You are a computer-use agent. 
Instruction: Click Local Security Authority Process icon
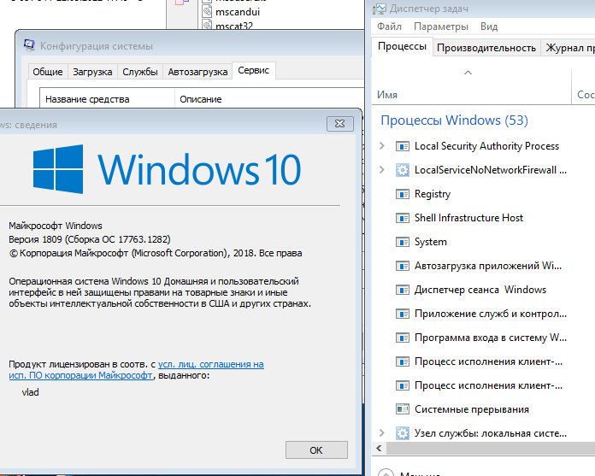(x=403, y=146)
